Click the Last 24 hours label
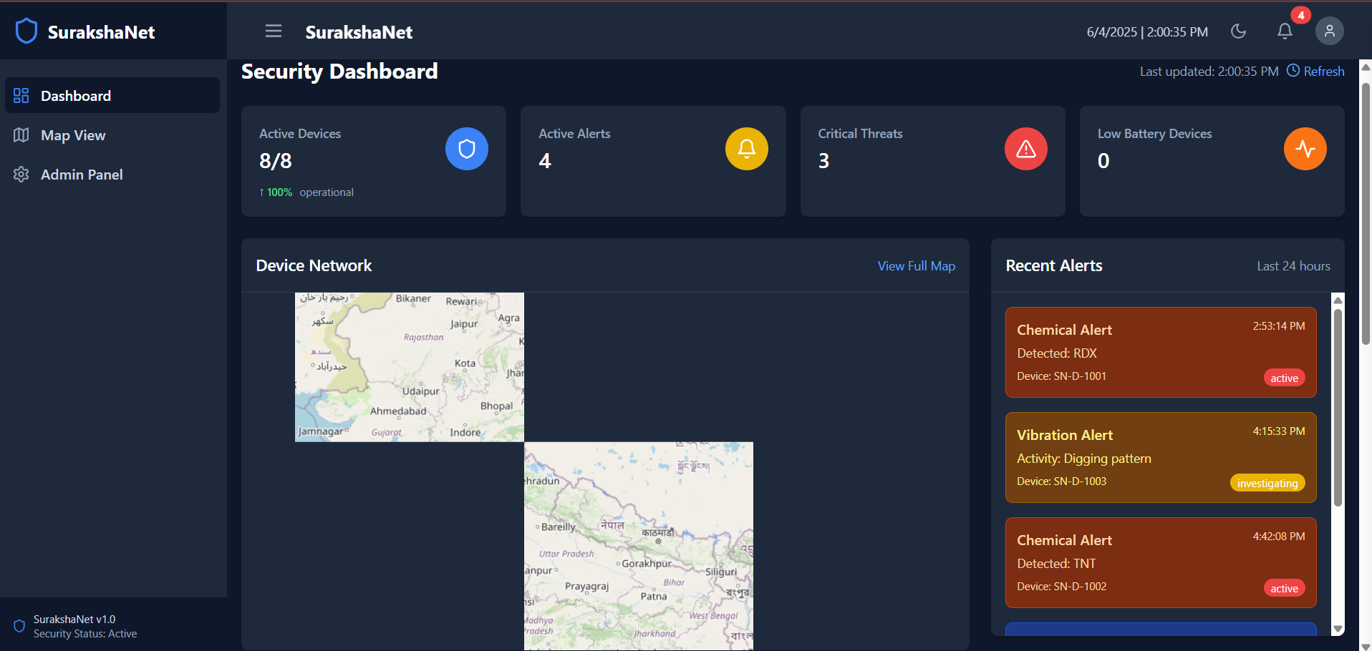Viewport: 1372px width, 651px height. point(1293,266)
